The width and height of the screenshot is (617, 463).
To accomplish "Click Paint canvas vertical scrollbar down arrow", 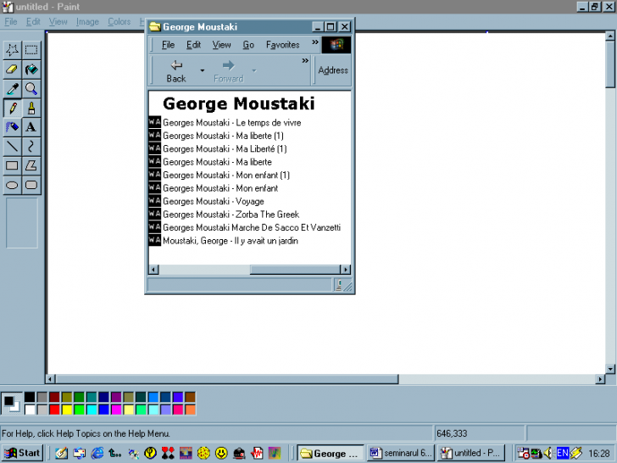I will click(x=610, y=369).
